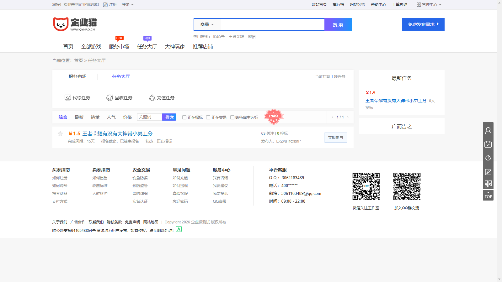Click the 立即参与 button
The image size is (502, 282).
(335, 137)
